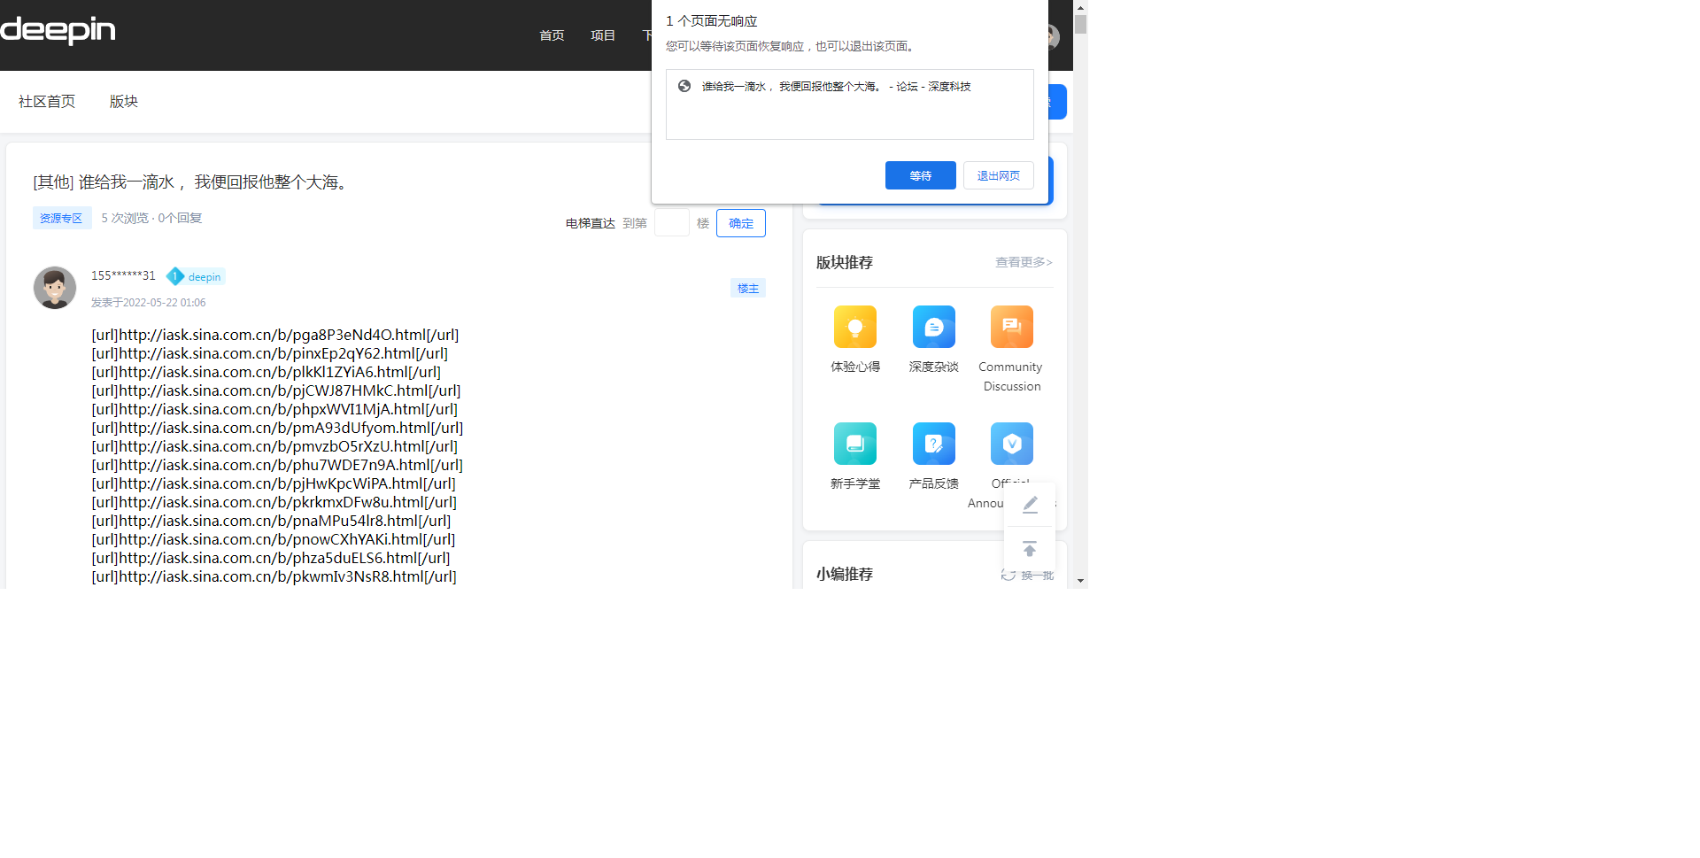Click the URL line ending pkrkmxDFw8u.html
This screenshot has height=858, width=1700.
pos(274,502)
